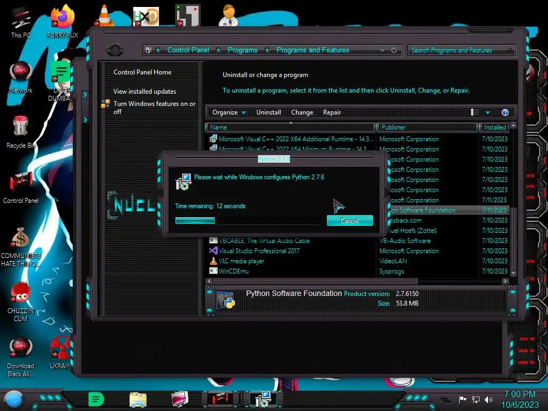Expand address bar history dropdown
This screenshot has width=548, height=411.
tap(382, 50)
